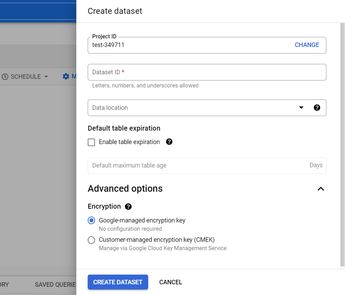Click the 'Default table expiration' heading
This screenshot has height=295, width=345.
pos(124,128)
